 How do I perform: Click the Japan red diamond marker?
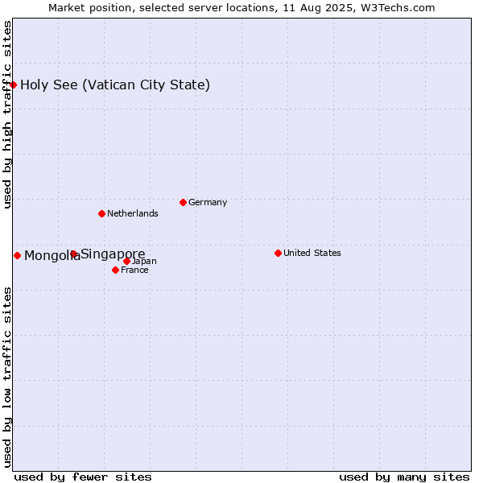[x=126, y=261]
